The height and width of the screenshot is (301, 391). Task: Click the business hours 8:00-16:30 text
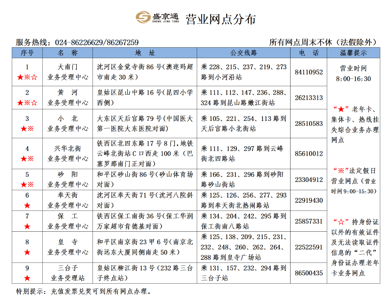pos(353,79)
